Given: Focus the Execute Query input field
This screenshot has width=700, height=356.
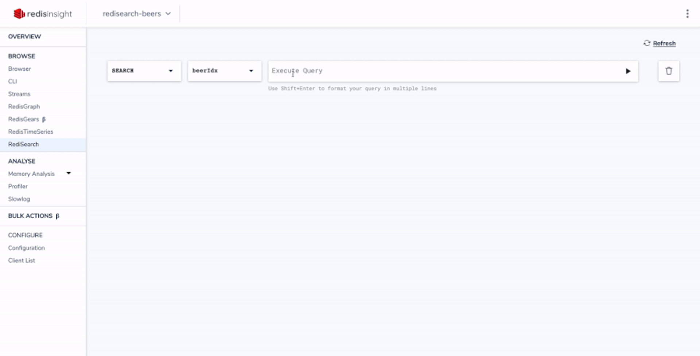Looking at the screenshot, I should (445, 71).
